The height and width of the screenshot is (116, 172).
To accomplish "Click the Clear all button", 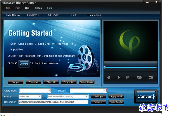I will 51,82.
